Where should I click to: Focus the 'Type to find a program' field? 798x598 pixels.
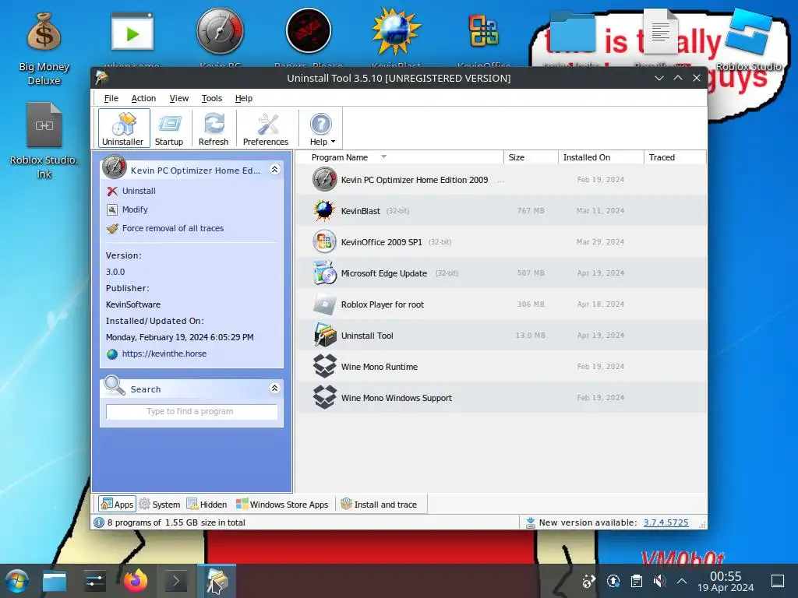pos(192,411)
